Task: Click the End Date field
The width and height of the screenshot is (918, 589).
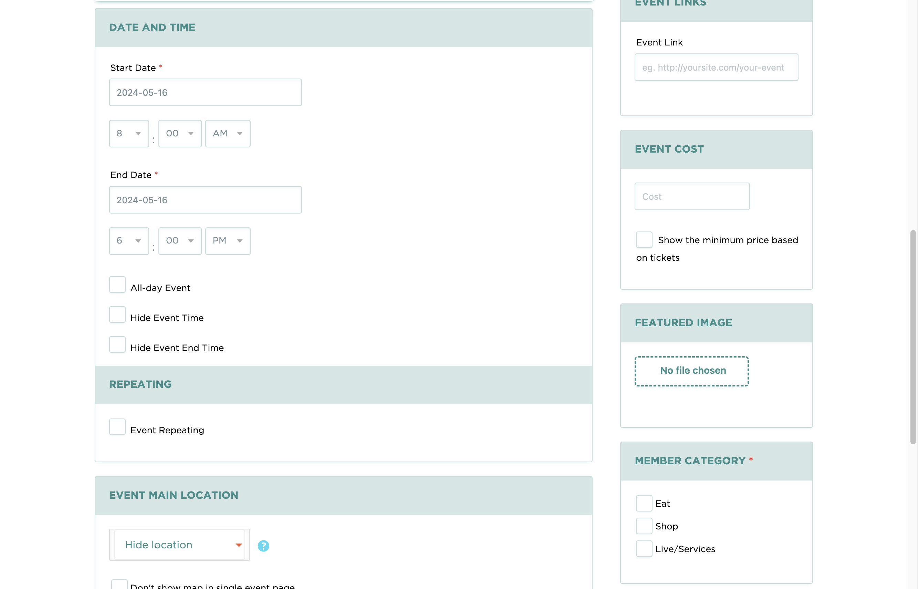Action: click(x=206, y=200)
